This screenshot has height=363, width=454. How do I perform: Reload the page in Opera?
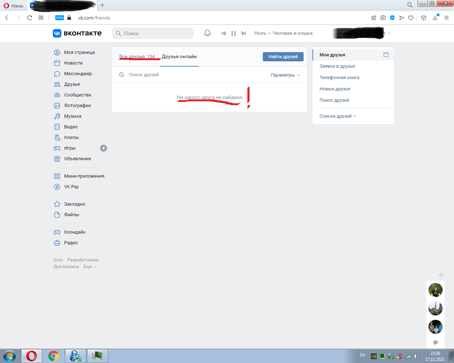click(30, 18)
